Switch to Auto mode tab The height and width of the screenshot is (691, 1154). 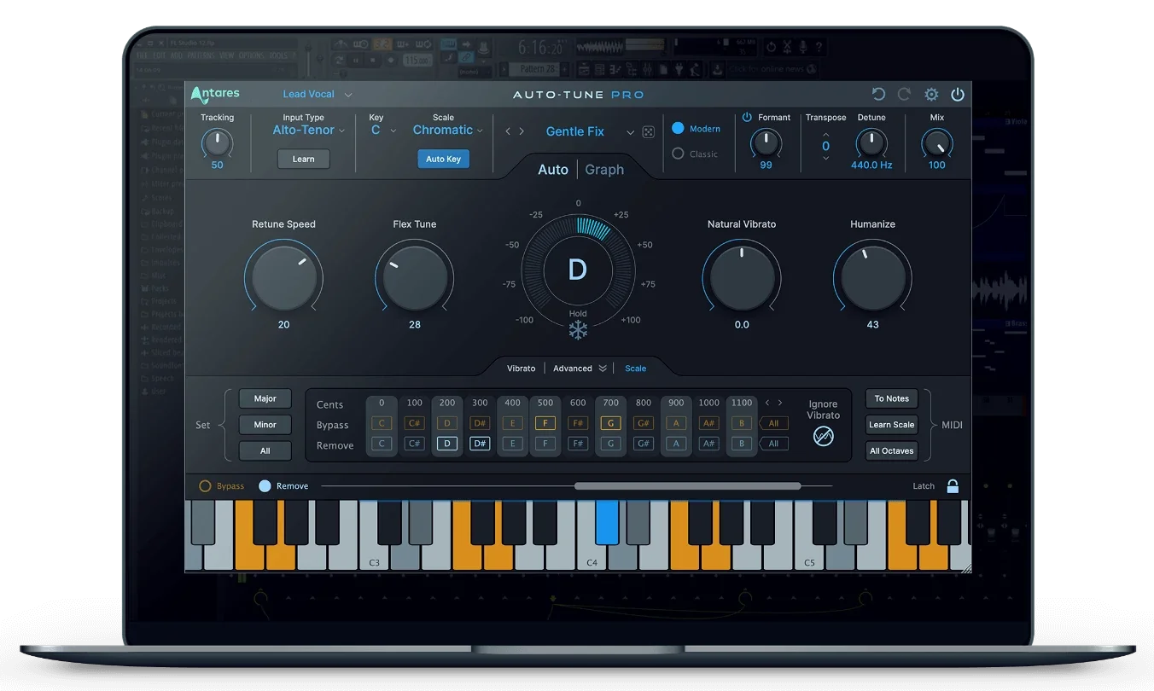tap(553, 170)
